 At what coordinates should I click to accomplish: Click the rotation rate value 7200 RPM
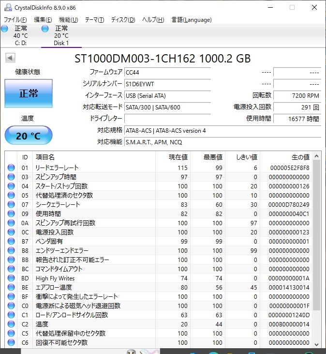(297, 96)
